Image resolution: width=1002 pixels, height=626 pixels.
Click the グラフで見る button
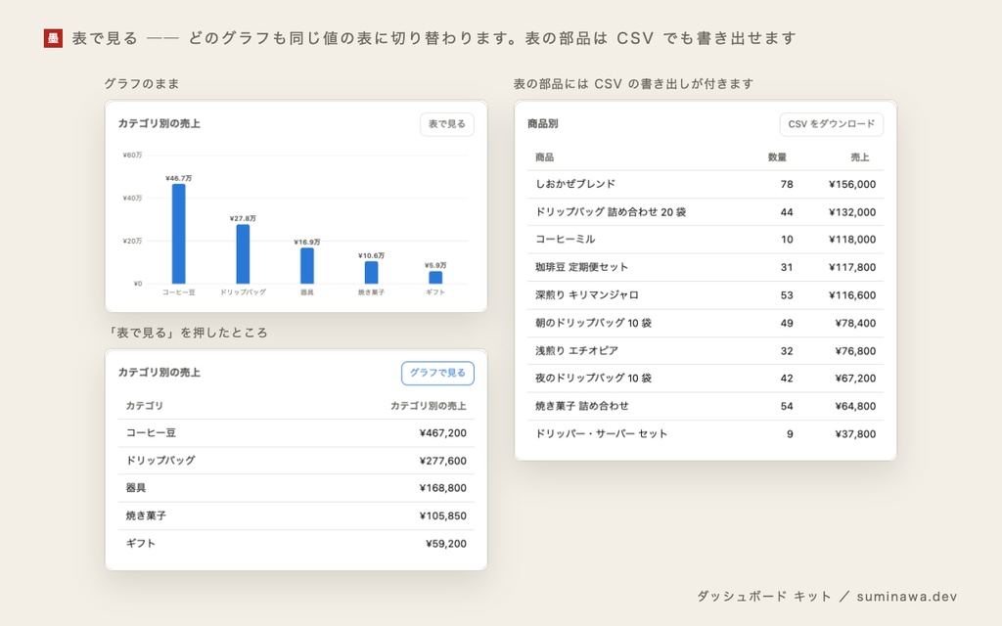(x=437, y=373)
